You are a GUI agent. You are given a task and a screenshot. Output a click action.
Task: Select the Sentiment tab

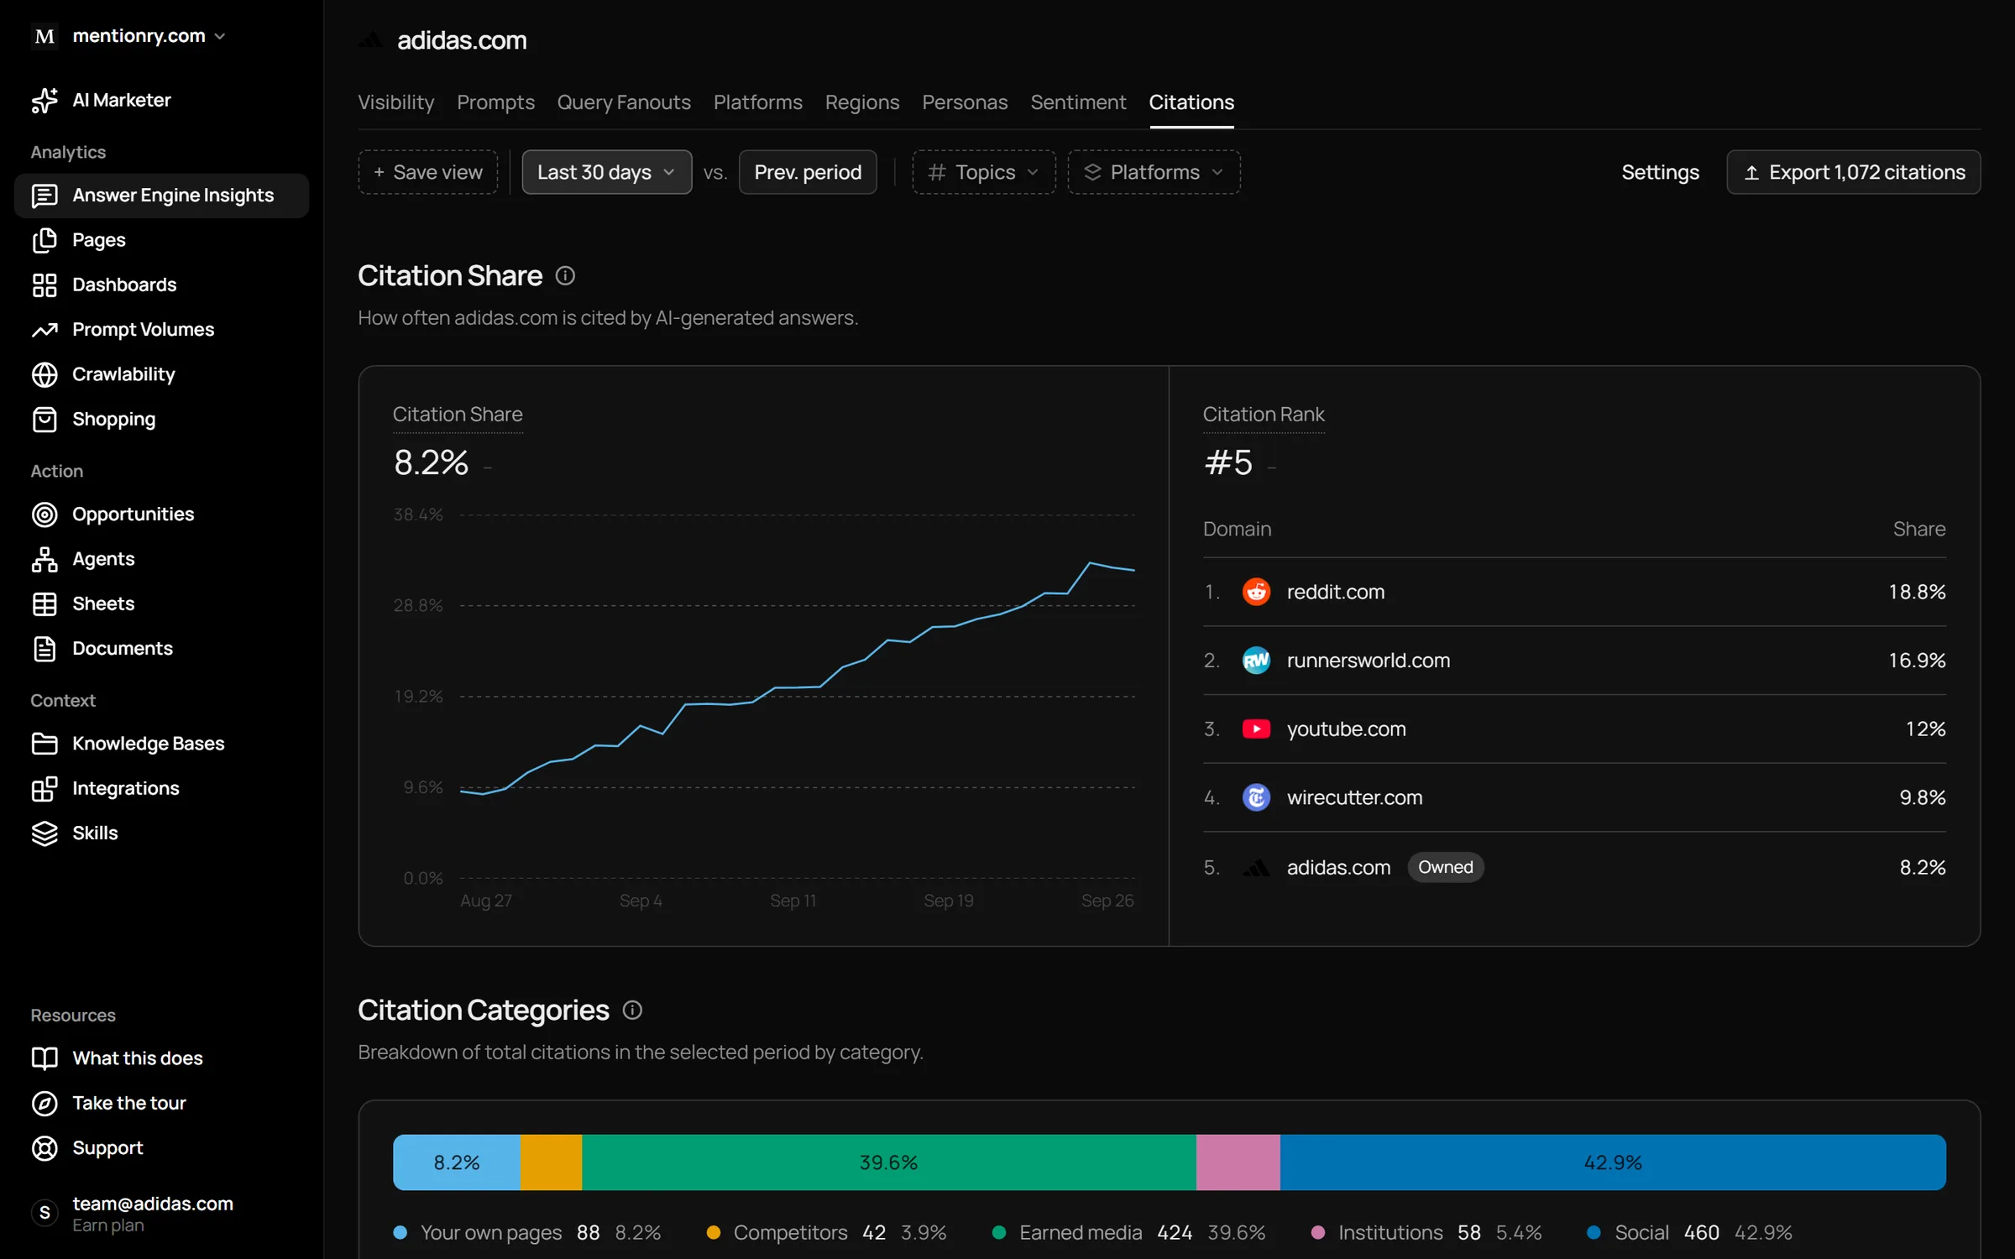tap(1078, 102)
